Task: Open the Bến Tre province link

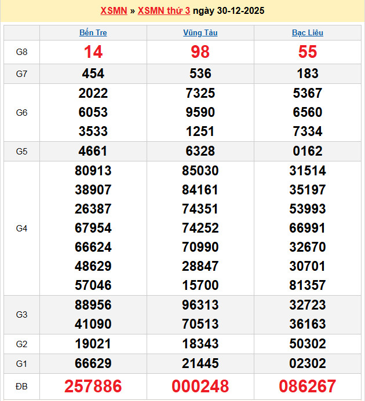Action: (93, 33)
